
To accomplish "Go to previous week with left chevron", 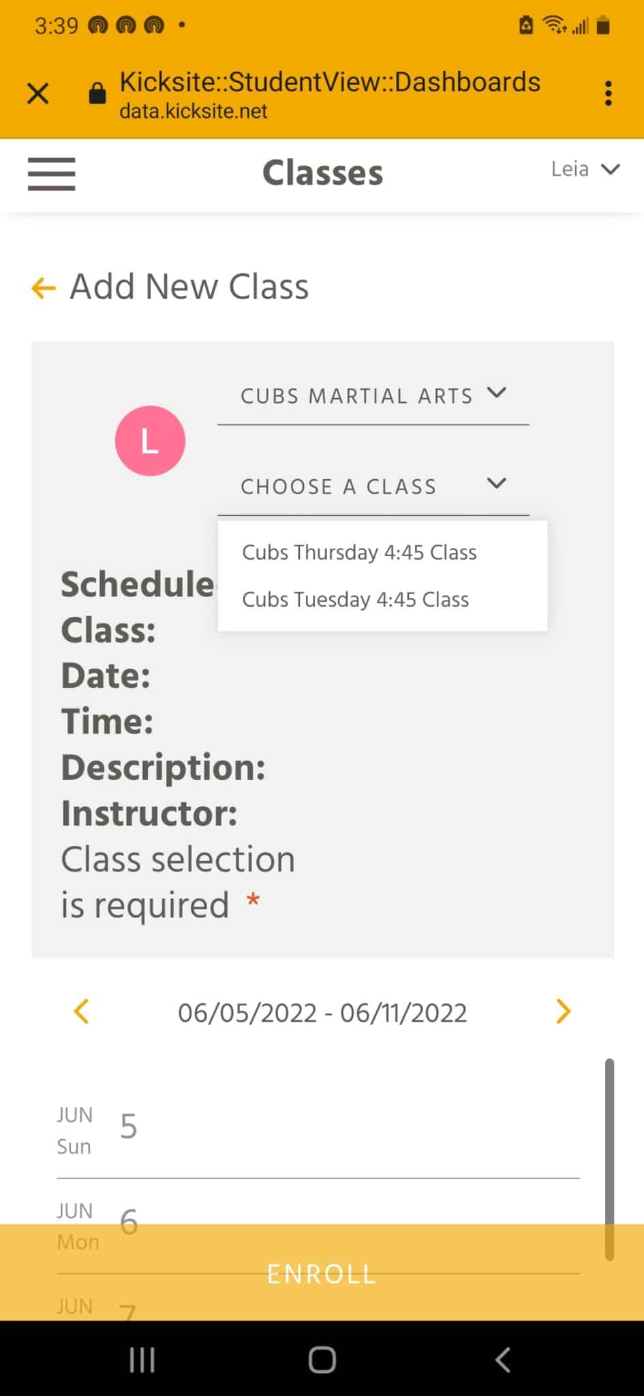I will pos(81,1012).
